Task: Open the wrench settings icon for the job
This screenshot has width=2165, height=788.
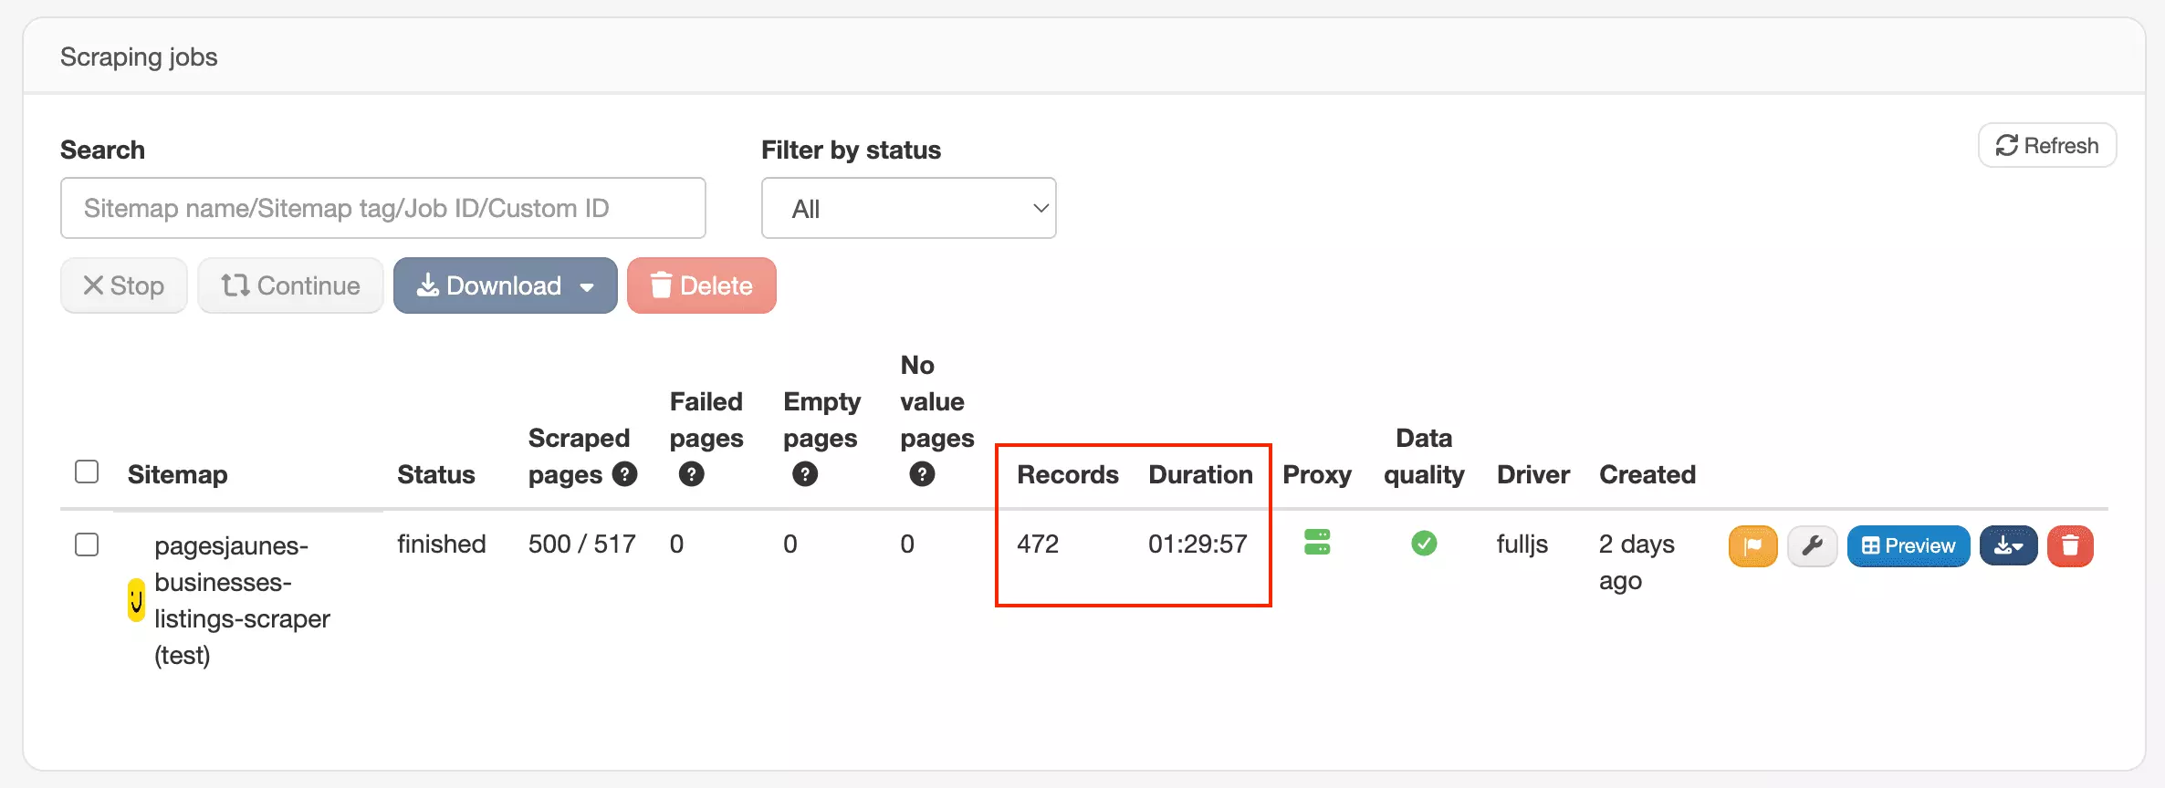Action: [x=1812, y=546]
